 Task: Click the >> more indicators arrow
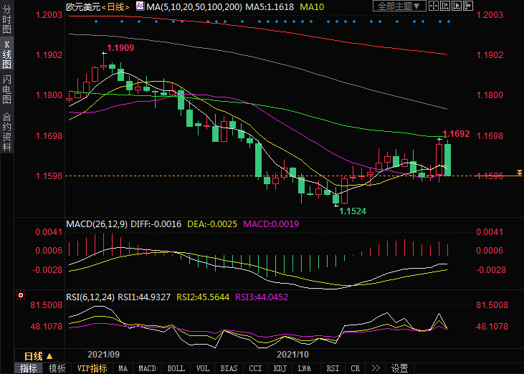pyautogui.click(x=375, y=368)
